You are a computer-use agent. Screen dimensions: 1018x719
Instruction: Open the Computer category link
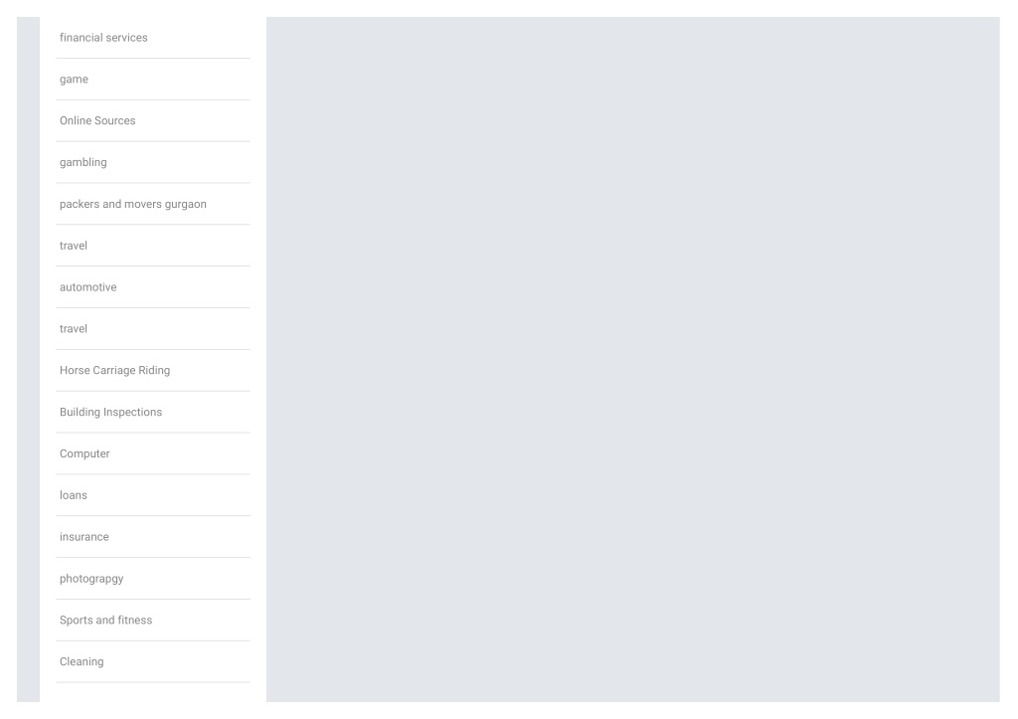coord(85,453)
